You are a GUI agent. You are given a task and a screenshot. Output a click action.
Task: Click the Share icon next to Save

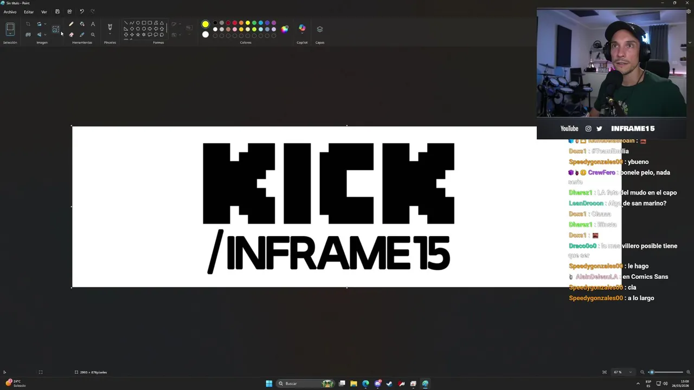click(69, 11)
